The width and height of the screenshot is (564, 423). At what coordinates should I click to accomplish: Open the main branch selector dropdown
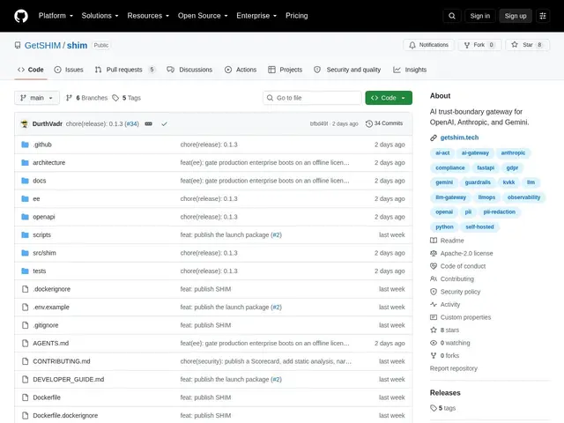[37, 98]
